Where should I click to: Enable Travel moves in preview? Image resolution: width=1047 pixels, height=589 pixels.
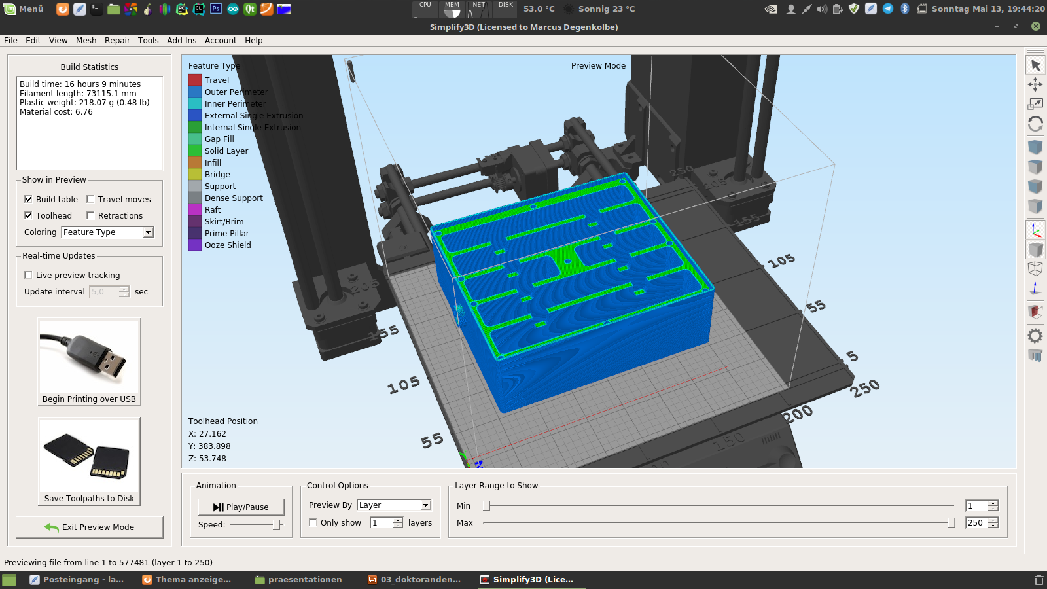click(90, 199)
